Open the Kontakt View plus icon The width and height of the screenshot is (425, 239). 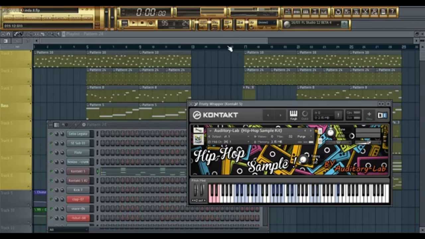369,115
